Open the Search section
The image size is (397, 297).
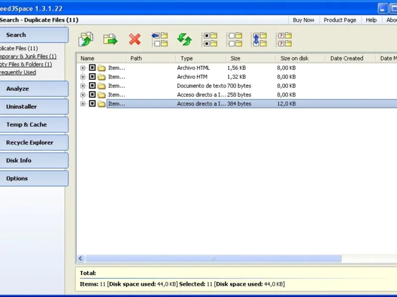[x=33, y=35]
